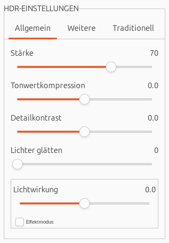This screenshot has height=243, width=169.
Task: Click the Tonwertkompression slider handle
Action: pos(84,99)
